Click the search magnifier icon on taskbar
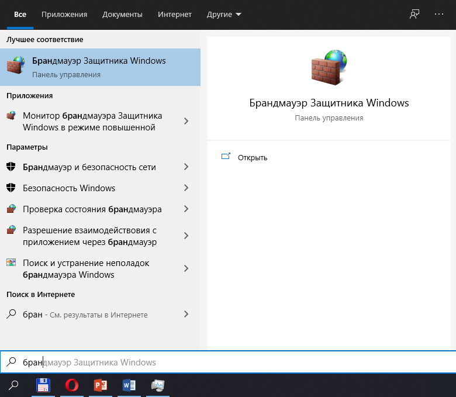456x397 pixels. 14,385
